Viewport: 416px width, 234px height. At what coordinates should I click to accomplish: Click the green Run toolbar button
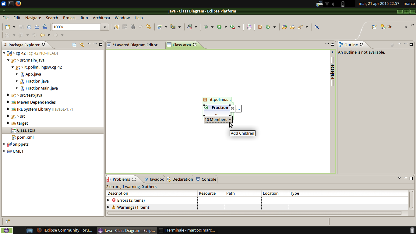click(219, 27)
